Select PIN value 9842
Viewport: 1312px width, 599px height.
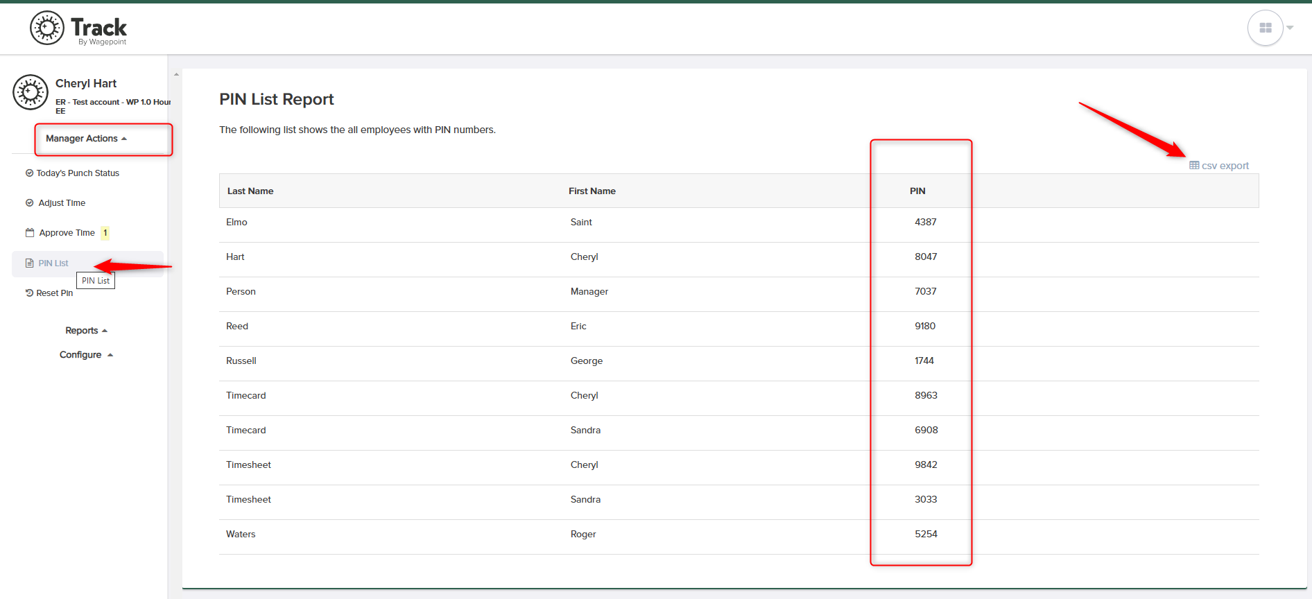[x=926, y=465]
